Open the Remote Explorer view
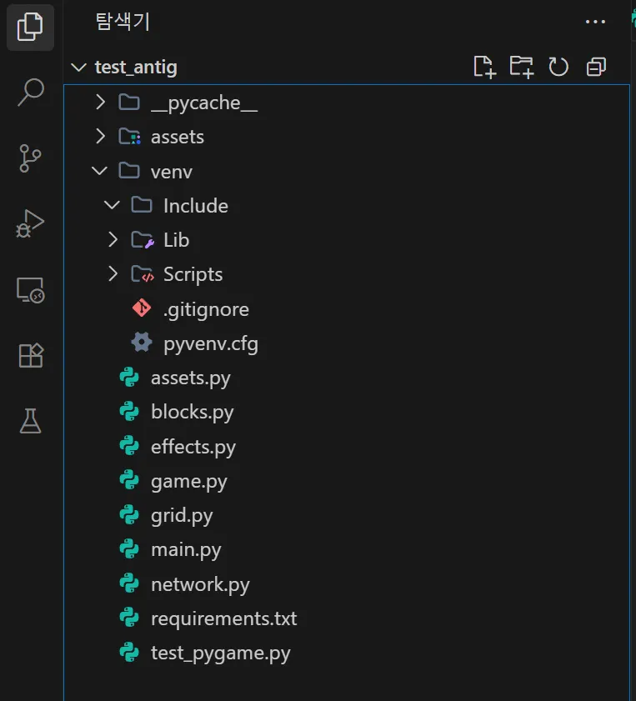 tap(30, 289)
